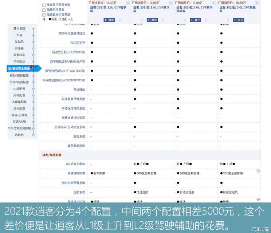Screen dimensions: 271x233
Task: Click the left arrow in the 17.38万 column
Action: tap(185, 20)
